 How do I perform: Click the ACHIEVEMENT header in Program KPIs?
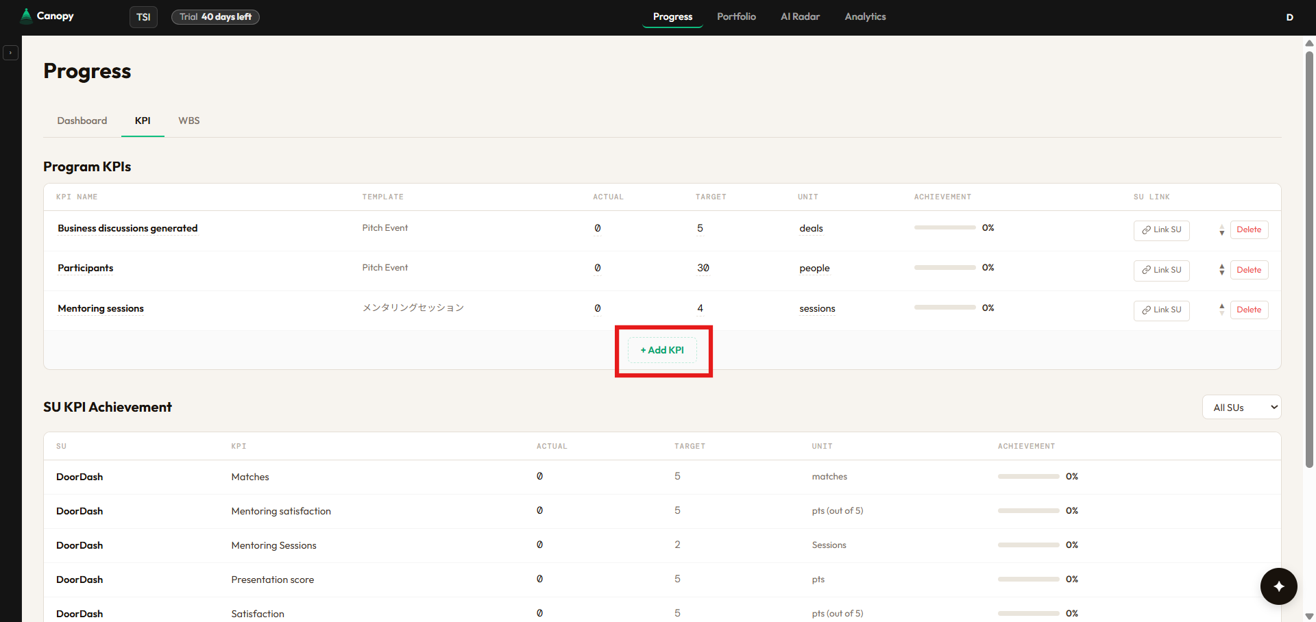[x=942, y=197]
